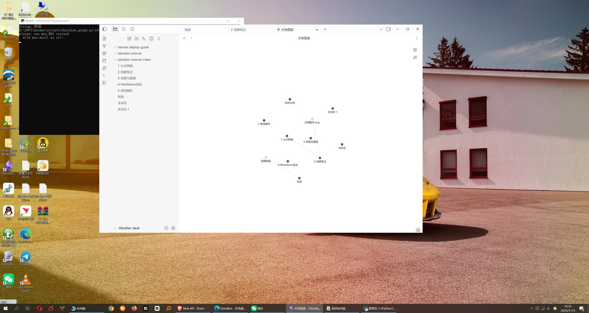589x313 pixels.
Task: Expand the obsidian-tutorial folder
Action: click(130, 53)
